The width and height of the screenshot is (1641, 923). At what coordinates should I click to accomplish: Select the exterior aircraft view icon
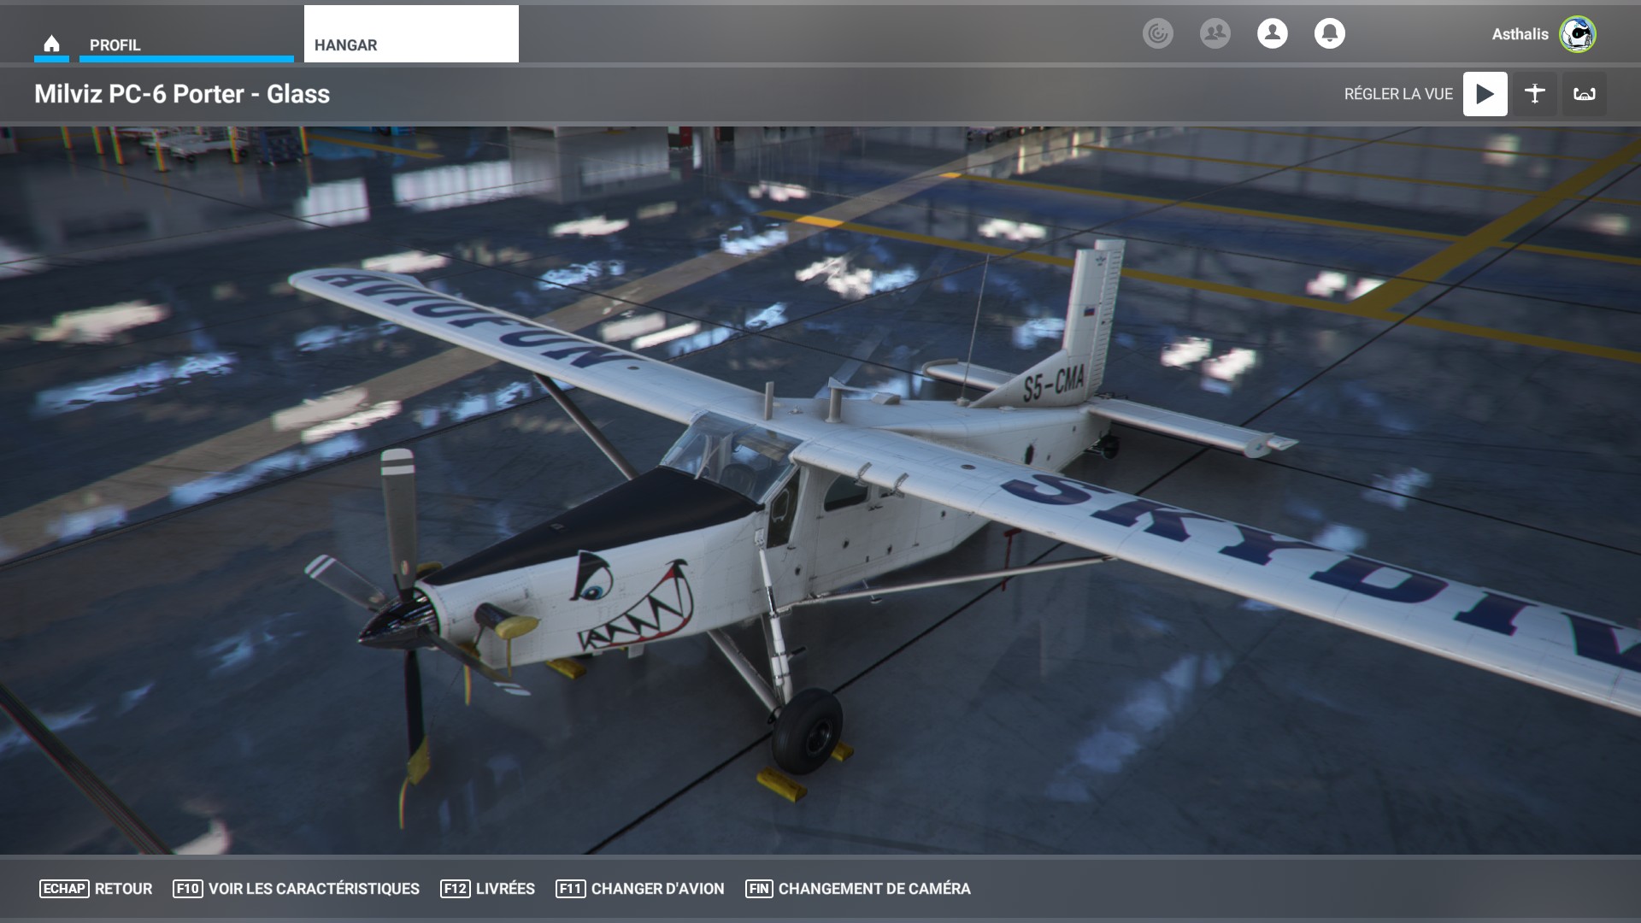tap(1534, 94)
